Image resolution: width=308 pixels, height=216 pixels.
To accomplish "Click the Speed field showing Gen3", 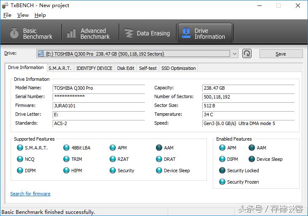I will 248,123.
